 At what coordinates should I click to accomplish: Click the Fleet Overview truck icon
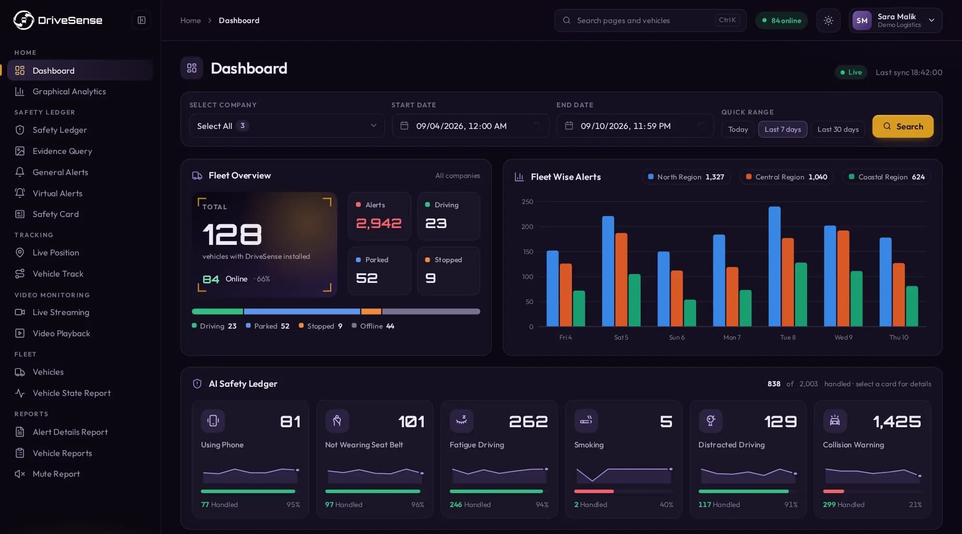coord(197,176)
